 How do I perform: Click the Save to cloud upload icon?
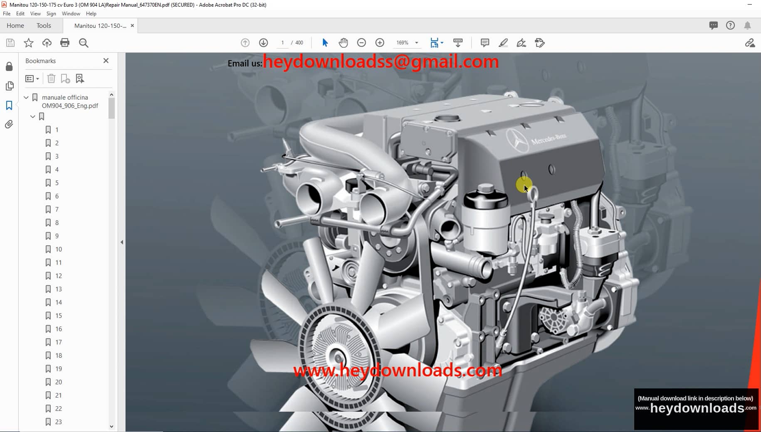point(47,42)
